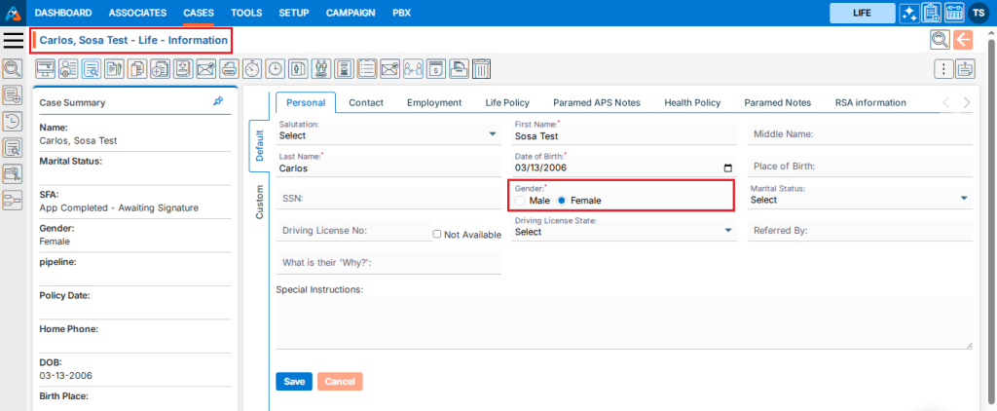Open the Driving License State dropdown
The height and width of the screenshot is (411, 997).
(x=624, y=232)
